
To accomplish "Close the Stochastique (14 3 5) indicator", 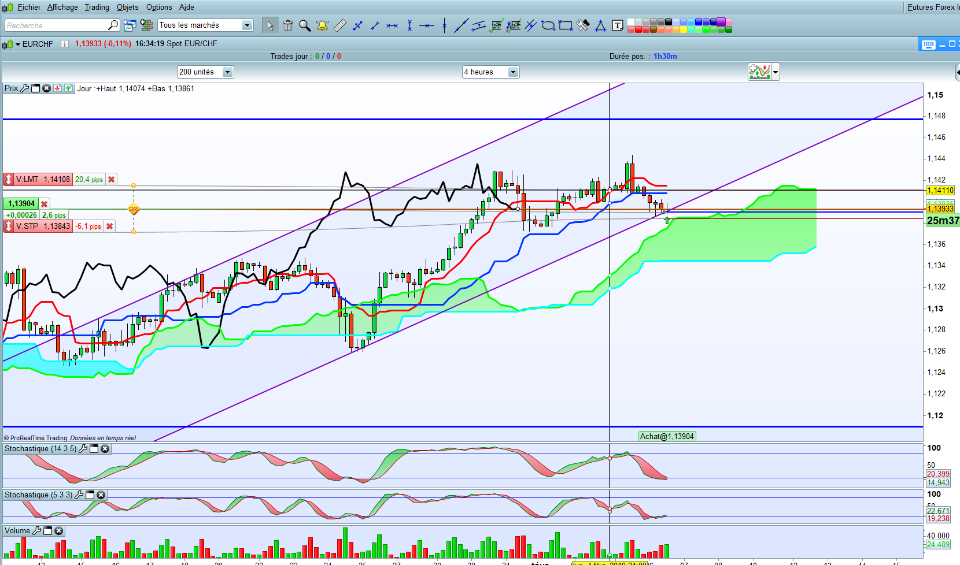I will (x=105, y=449).
